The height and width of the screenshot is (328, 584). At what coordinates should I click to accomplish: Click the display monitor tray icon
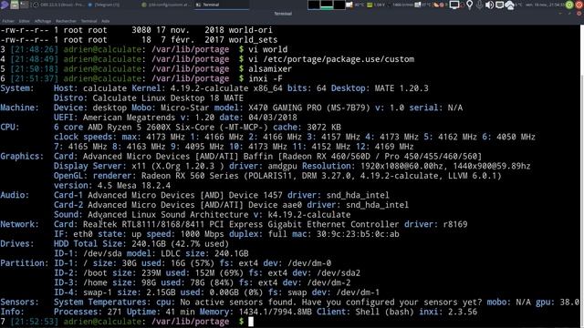point(454,5)
